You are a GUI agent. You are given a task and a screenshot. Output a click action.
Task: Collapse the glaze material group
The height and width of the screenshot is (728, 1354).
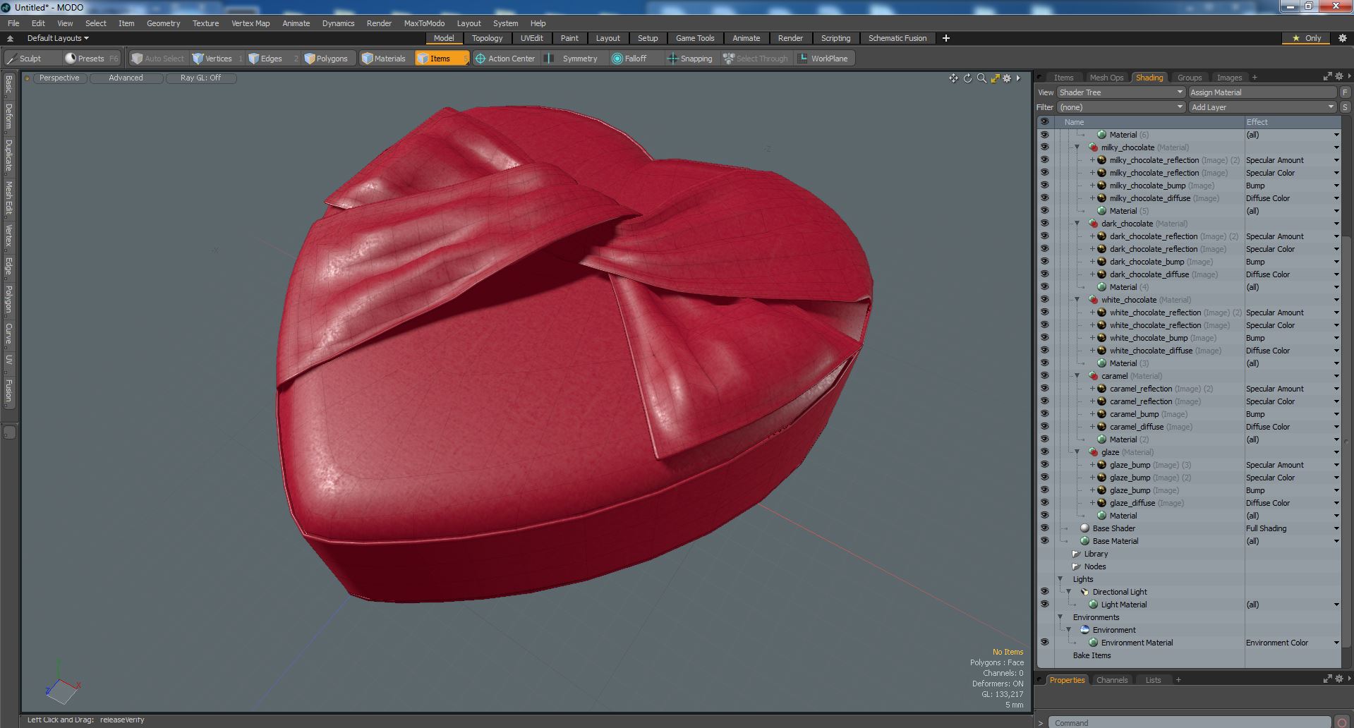tap(1077, 452)
